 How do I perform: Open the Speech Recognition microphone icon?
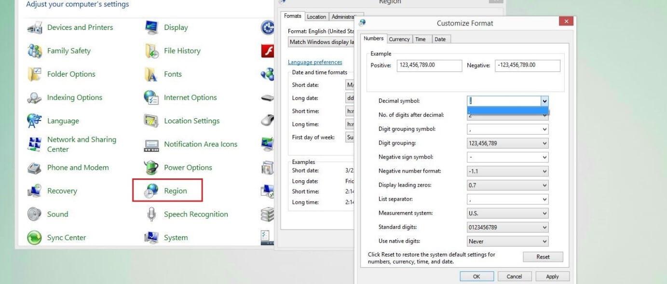151,214
